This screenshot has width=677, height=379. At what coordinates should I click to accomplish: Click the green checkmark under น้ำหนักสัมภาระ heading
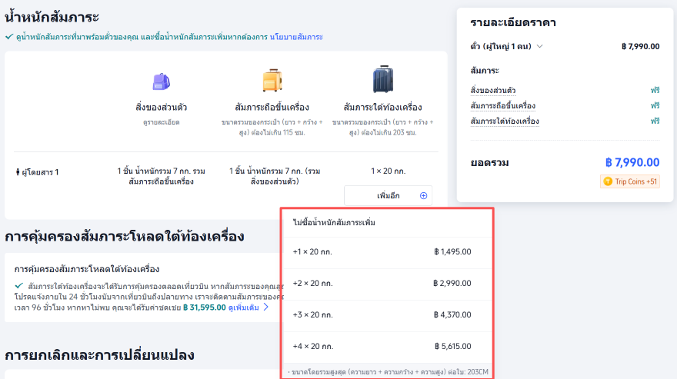9,37
